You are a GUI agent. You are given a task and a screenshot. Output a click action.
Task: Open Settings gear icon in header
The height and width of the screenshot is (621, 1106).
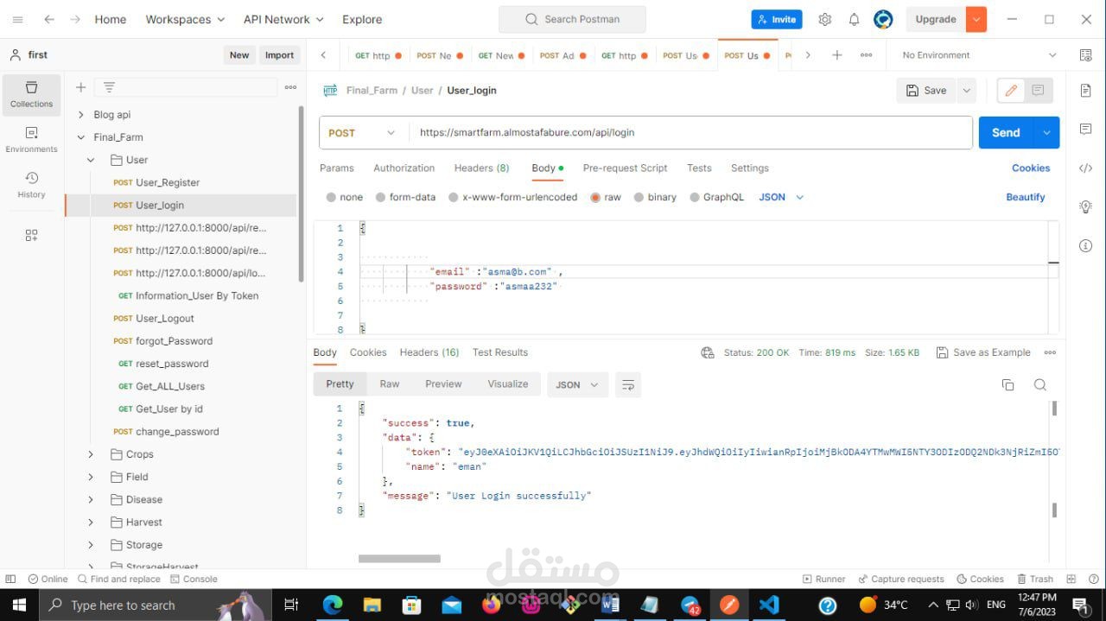[825, 19]
